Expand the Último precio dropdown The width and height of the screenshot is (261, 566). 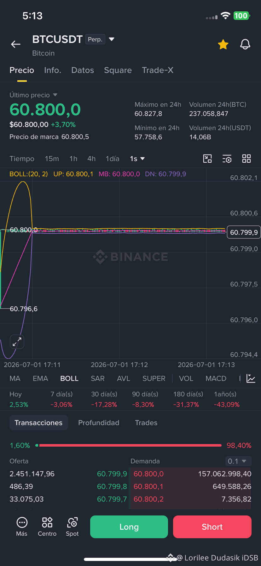pyautogui.click(x=55, y=95)
